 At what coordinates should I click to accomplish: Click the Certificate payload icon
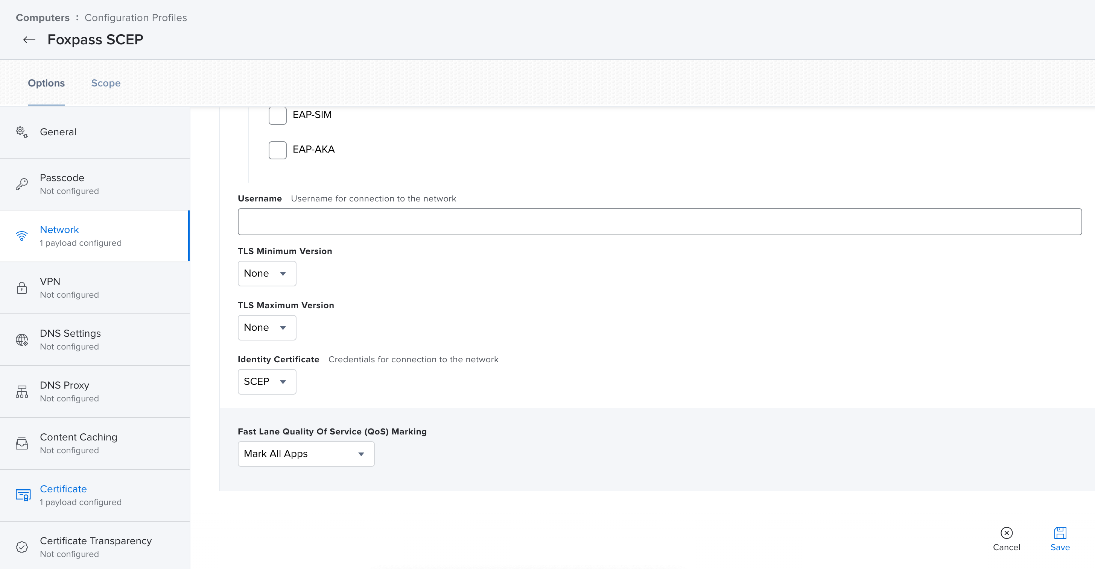(23, 495)
